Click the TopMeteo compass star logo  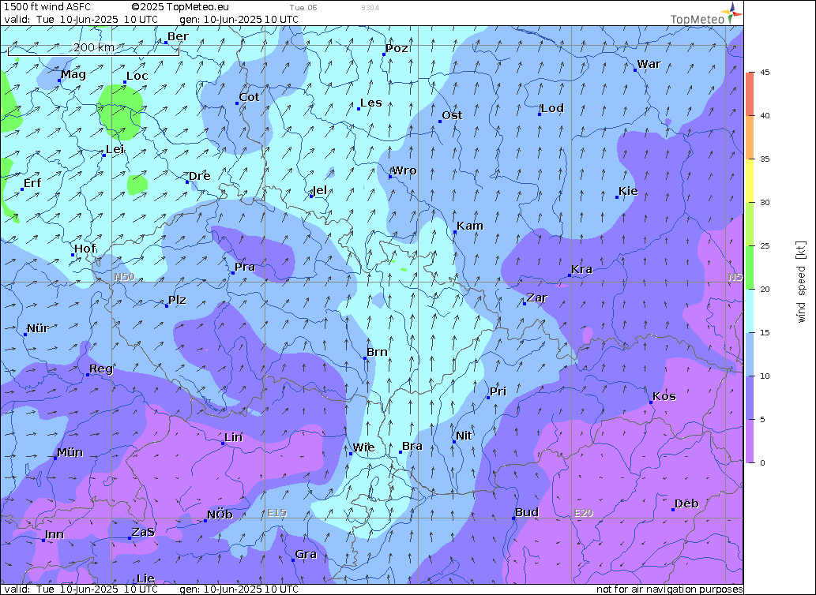tap(733, 12)
